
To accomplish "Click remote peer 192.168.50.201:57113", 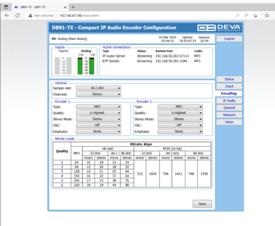I will 172,56.
